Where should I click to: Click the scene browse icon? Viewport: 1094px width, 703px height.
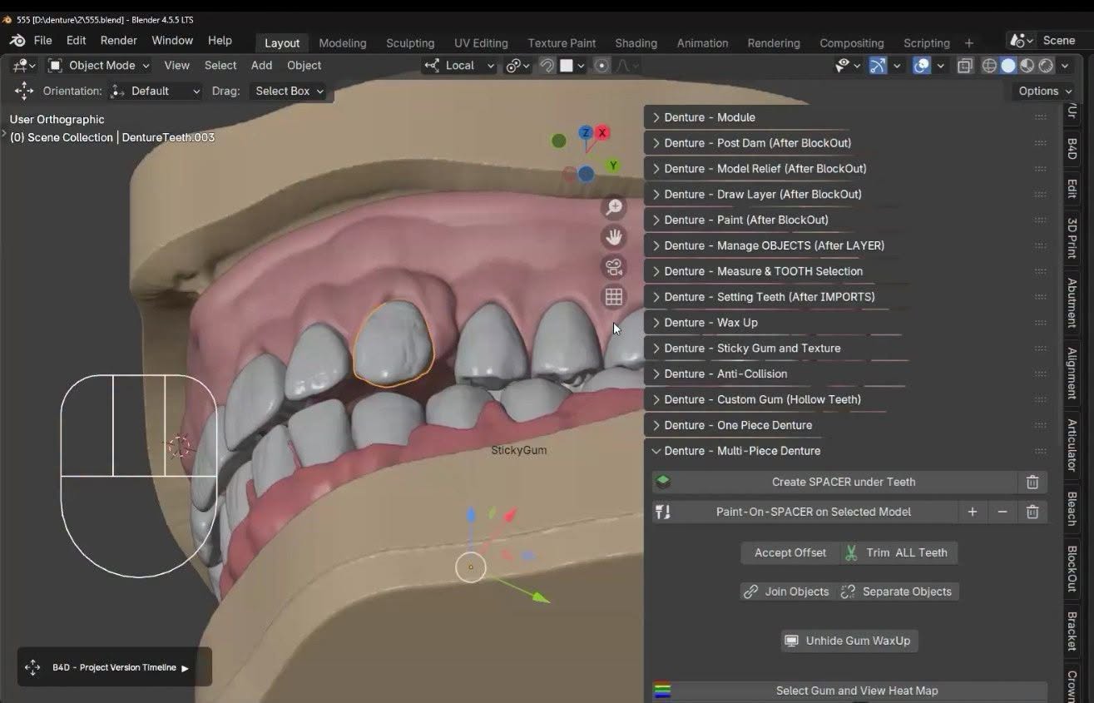click(x=1022, y=40)
